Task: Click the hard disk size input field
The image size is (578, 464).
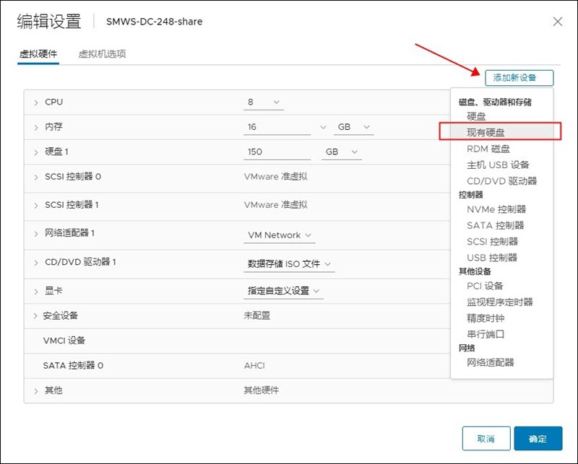Action: point(277,152)
